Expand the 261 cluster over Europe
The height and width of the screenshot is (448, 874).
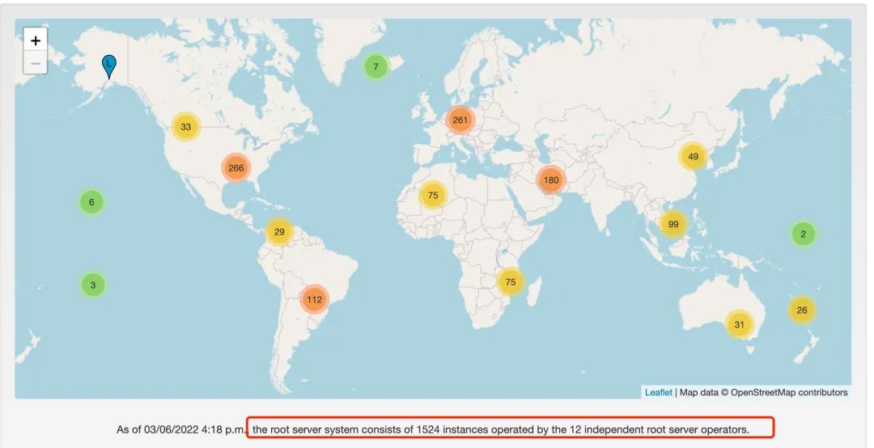[x=460, y=120]
